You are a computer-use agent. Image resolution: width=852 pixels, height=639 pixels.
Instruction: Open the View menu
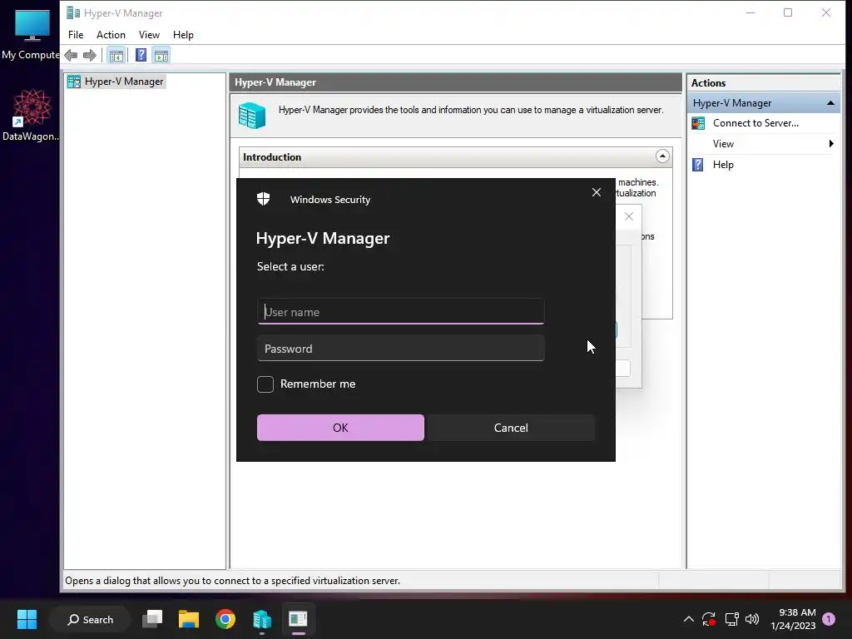149,35
